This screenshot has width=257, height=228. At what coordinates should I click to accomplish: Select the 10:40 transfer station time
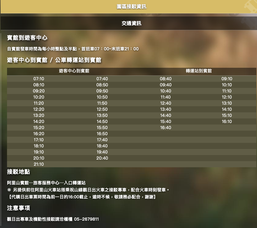click(x=166, y=91)
